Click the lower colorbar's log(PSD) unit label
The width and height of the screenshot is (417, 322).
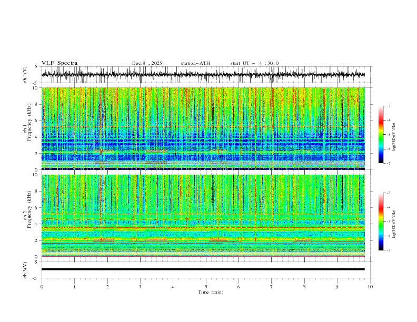click(x=394, y=224)
